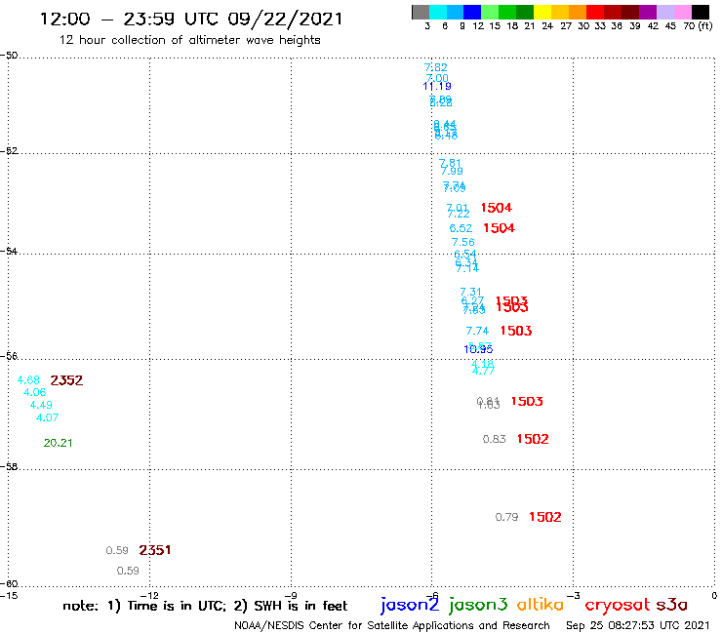Click the -58 latitude axis label

pyautogui.click(x=9, y=467)
